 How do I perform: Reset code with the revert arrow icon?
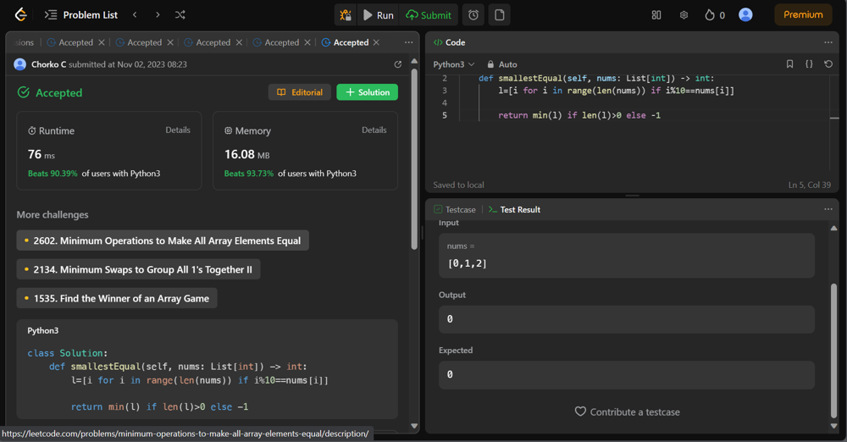[828, 64]
